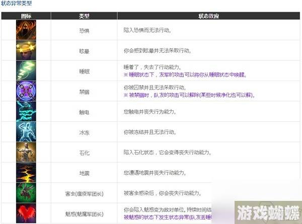Click the 眩晕 dizzy stars icon
Viewport: 302px width, 224px height.
(x=26, y=50)
